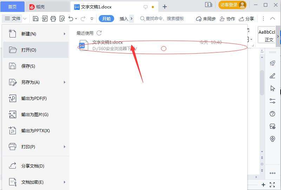Click the 协作 collaboration button
Screen dimensions: 281x190
tap(227, 19)
